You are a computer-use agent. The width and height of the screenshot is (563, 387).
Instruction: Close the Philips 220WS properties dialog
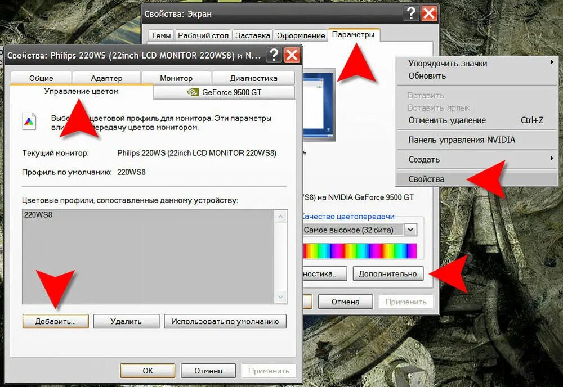pyautogui.click(x=292, y=55)
